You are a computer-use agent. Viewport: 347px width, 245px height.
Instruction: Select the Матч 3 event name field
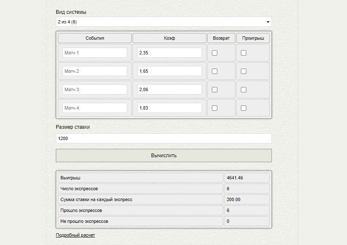pos(95,89)
